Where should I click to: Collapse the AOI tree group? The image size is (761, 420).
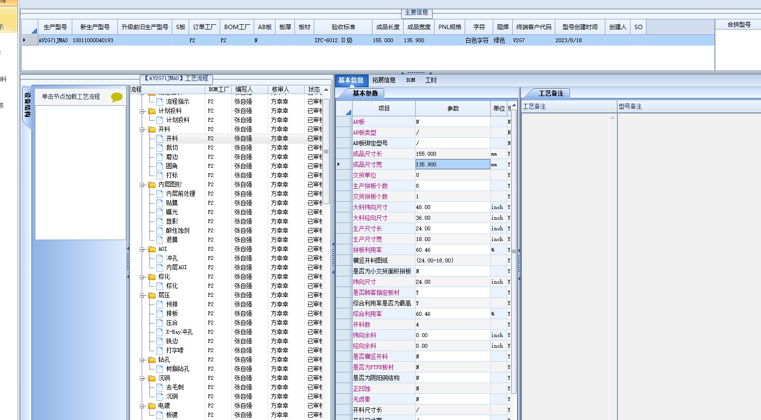coord(143,249)
